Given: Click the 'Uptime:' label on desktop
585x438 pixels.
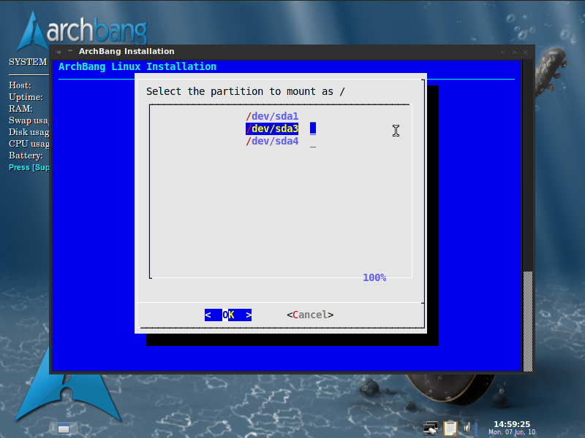Looking at the screenshot, I should (x=26, y=97).
